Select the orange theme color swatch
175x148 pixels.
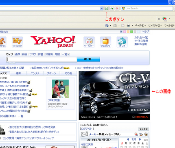tap(128, 32)
